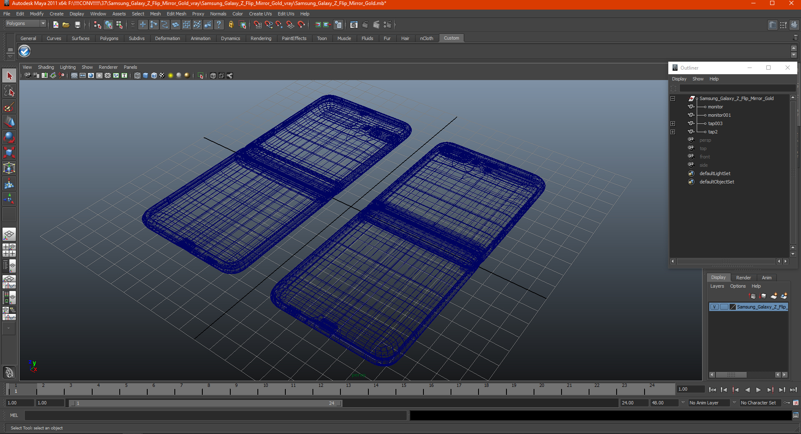Collapse the Samsung_Galaxy_Z_Flip_Mirror_Gold group
This screenshot has height=434, width=801.
(x=673, y=99)
